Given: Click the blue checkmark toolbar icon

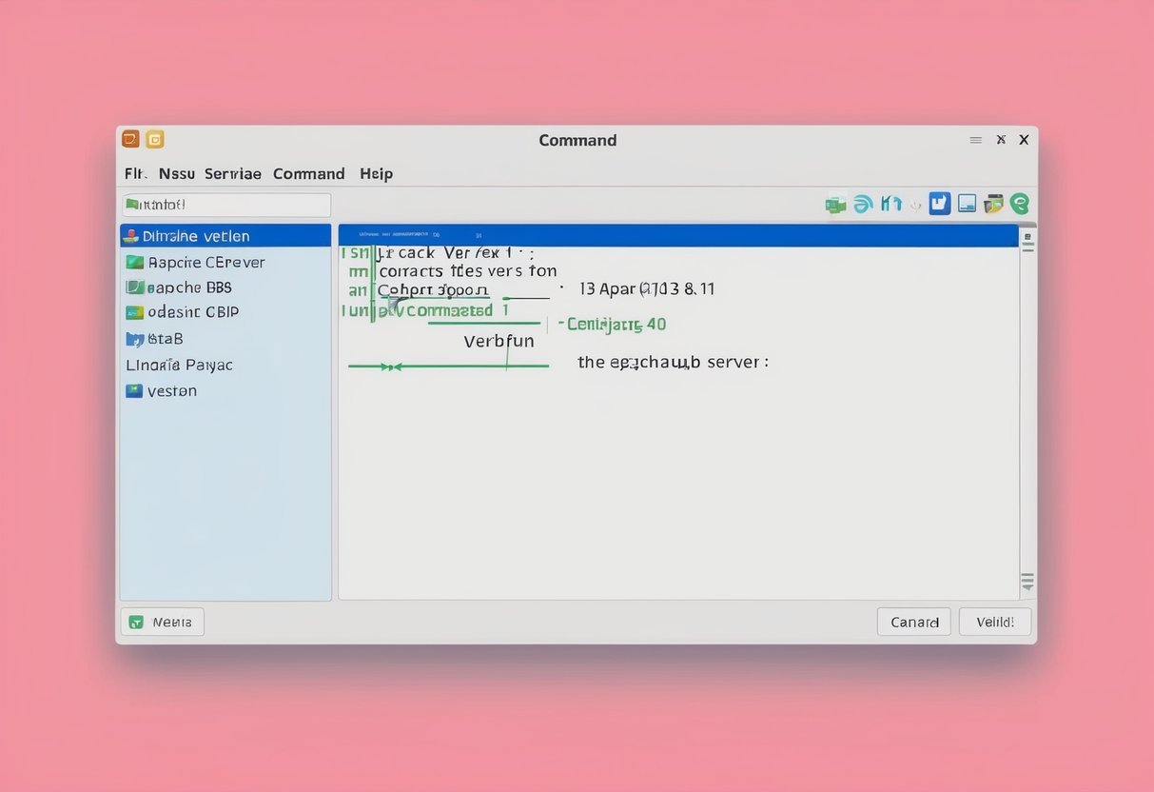Looking at the screenshot, I should click(x=939, y=203).
